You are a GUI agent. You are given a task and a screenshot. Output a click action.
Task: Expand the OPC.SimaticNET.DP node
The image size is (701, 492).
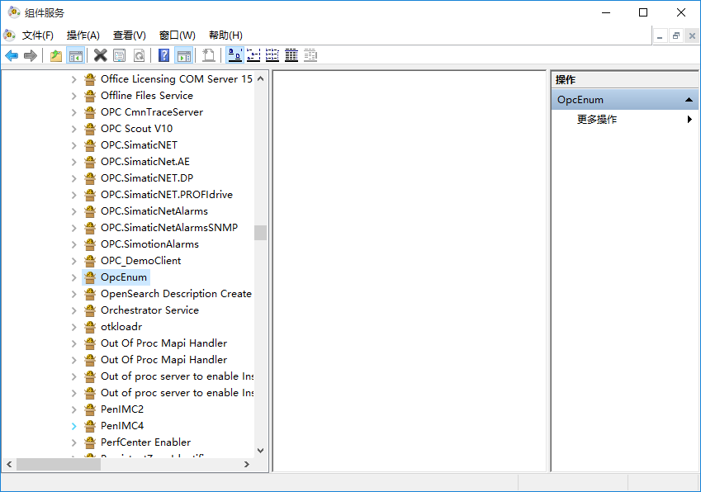click(74, 179)
